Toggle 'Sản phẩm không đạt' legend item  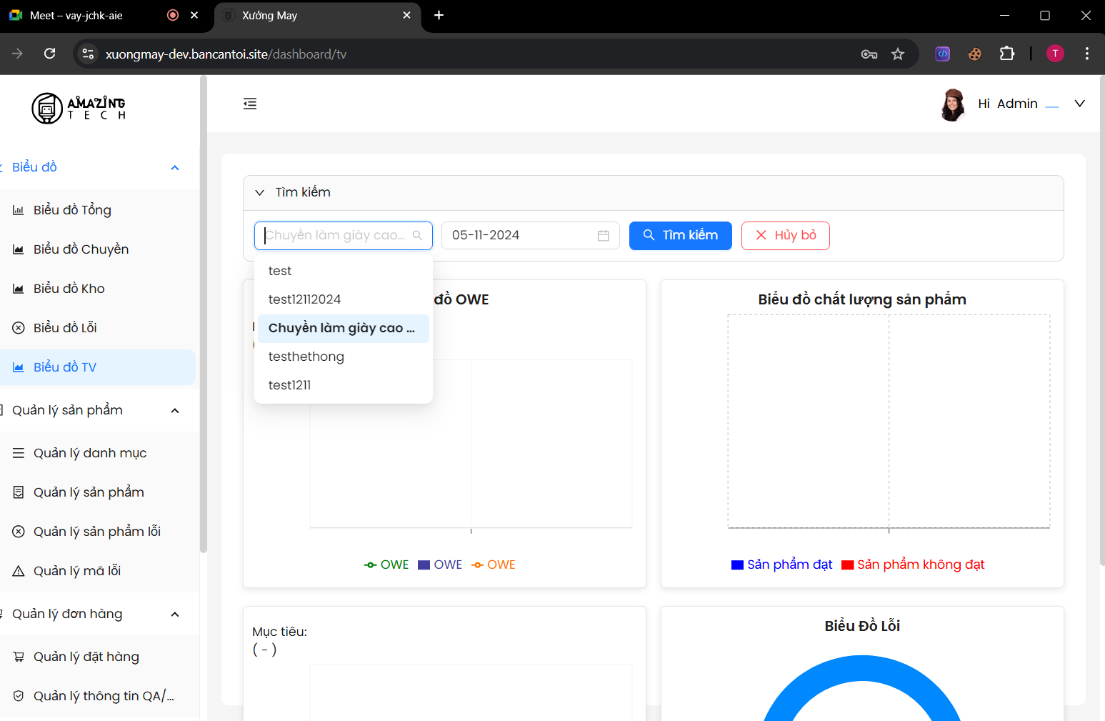tap(913, 565)
